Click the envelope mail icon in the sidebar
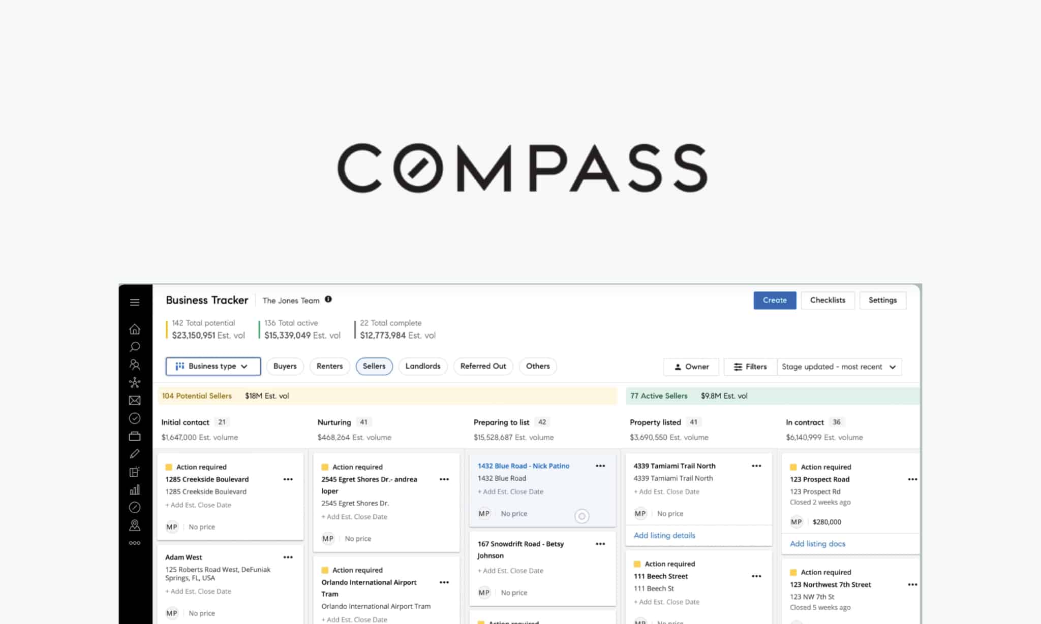This screenshot has width=1041, height=624. point(135,401)
